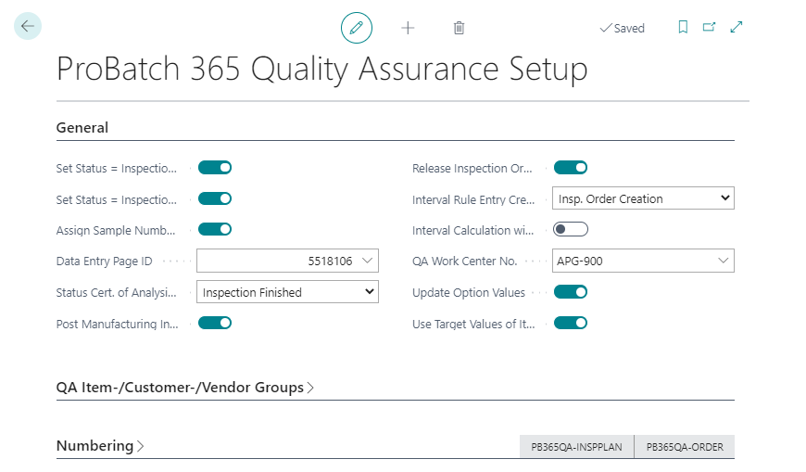
Task: Go back with the arrow button
Action: tap(28, 26)
